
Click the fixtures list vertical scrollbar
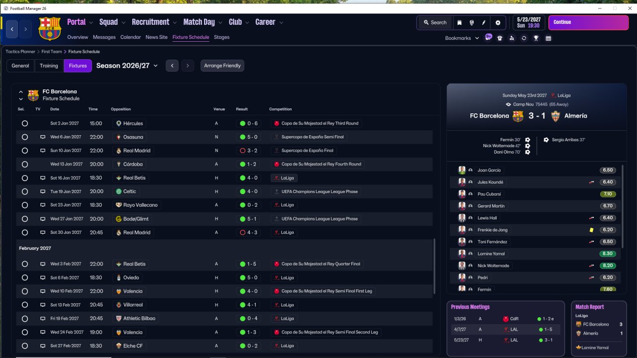point(434,266)
